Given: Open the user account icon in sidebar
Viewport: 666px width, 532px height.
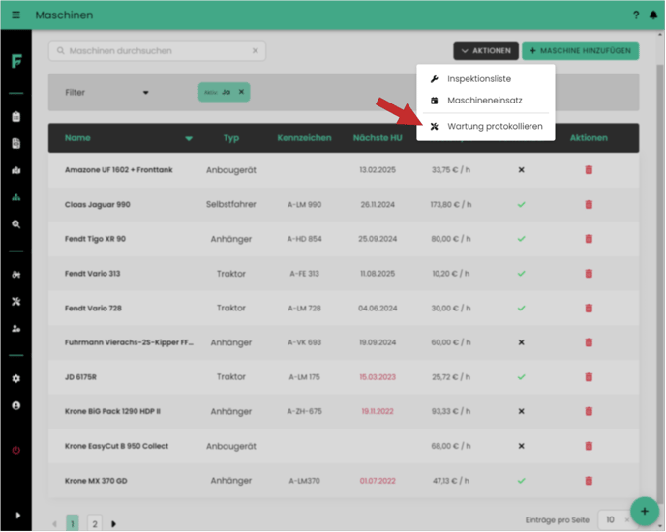Looking at the screenshot, I should [x=16, y=406].
